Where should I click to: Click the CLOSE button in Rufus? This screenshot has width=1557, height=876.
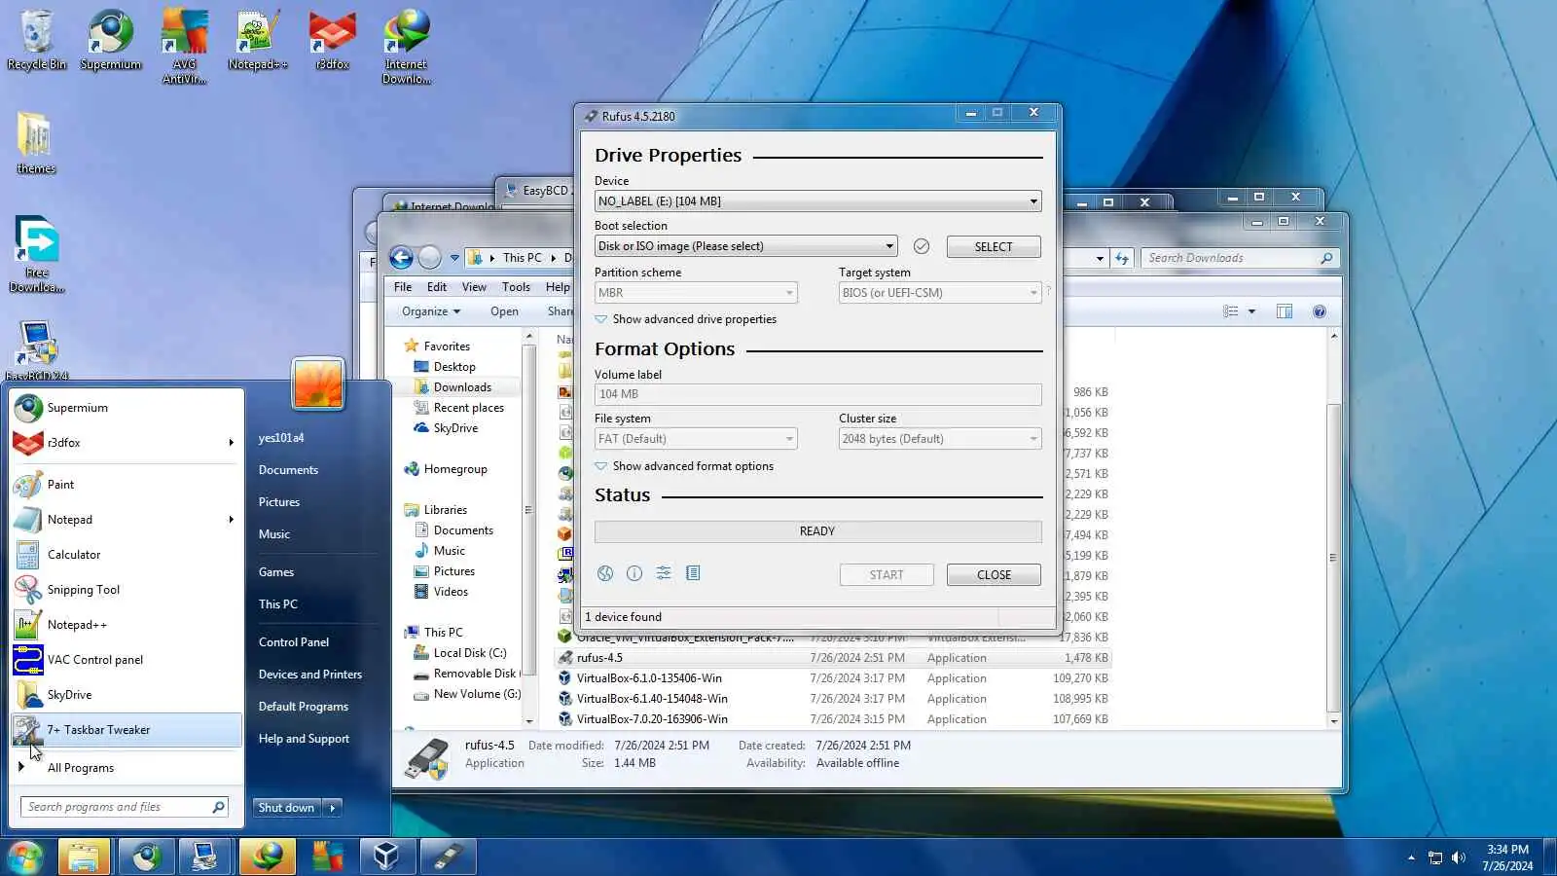[x=994, y=575]
